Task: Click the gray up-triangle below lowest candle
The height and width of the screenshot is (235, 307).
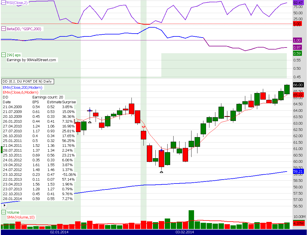Action: [x=161, y=172]
